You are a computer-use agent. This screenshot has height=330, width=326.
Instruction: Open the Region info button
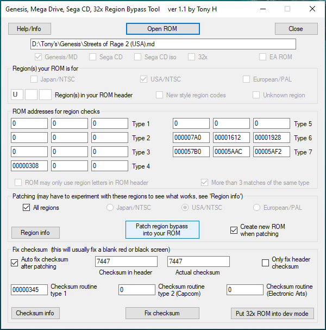coord(35,233)
